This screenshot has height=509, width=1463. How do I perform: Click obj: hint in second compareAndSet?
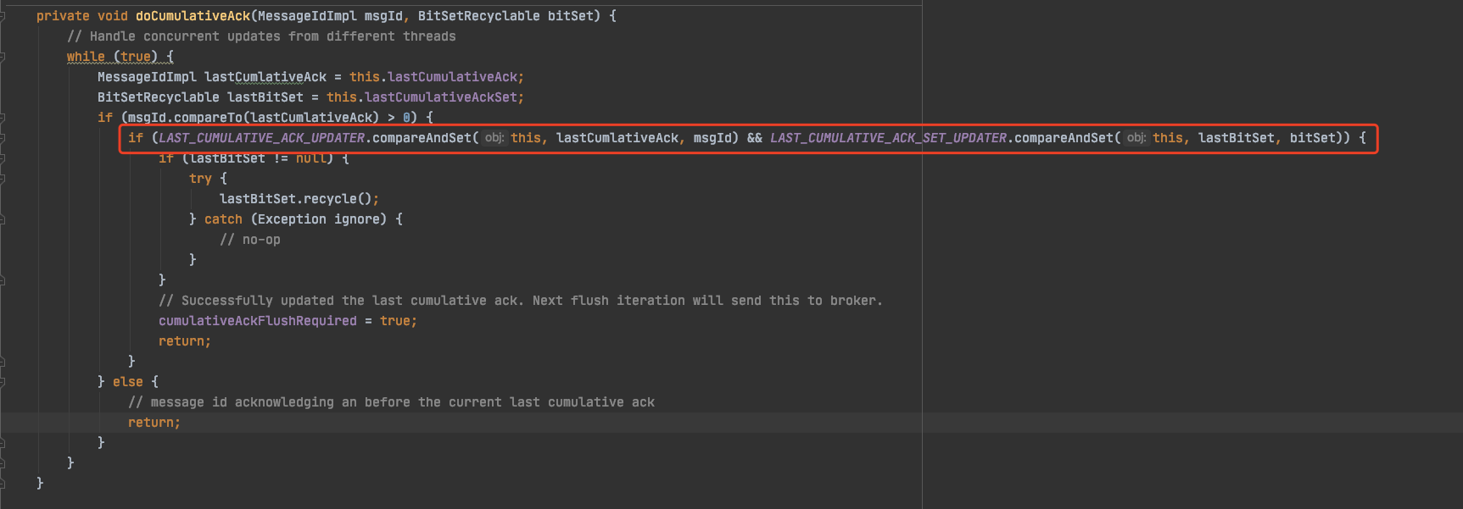[x=1136, y=138]
